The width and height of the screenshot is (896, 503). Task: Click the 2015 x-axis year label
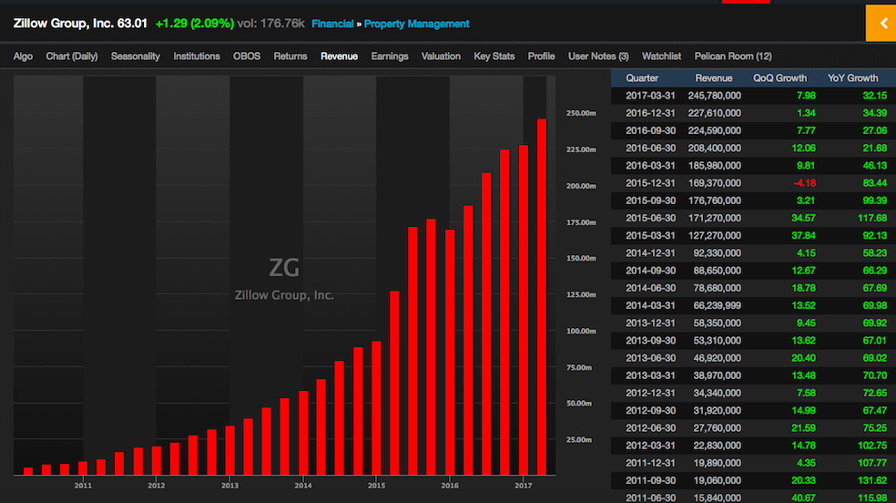coord(376,486)
